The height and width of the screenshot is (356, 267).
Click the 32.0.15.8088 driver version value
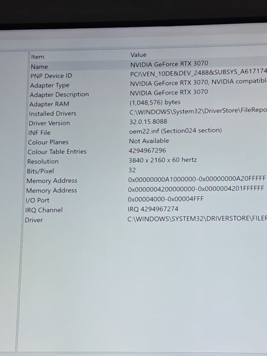point(148,121)
